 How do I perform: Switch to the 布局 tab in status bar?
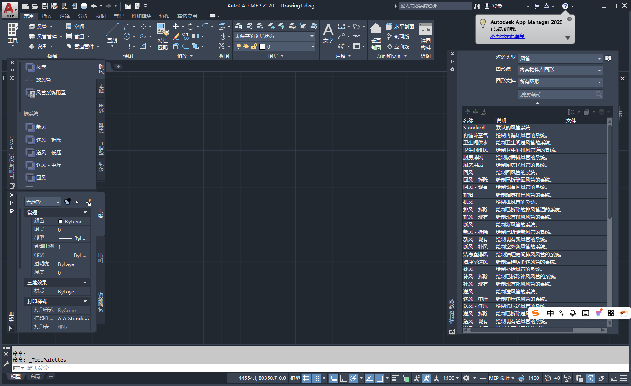pyautogui.click(x=35, y=376)
